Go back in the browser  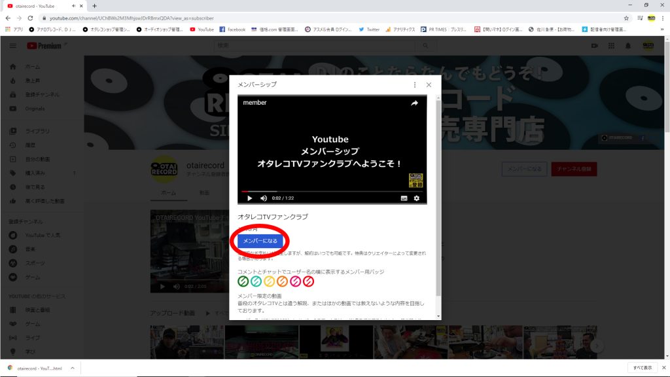point(8,18)
